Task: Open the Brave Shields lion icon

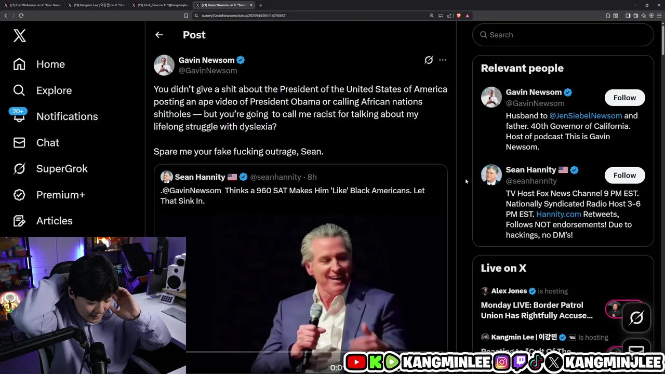Action: (459, 16)
